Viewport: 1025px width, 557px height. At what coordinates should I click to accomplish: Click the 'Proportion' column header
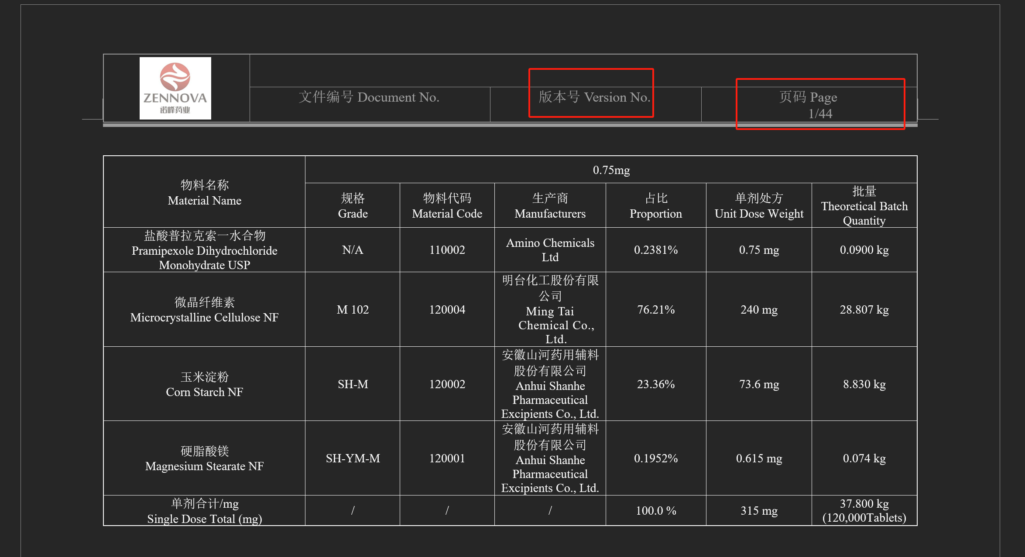[656, 205]
